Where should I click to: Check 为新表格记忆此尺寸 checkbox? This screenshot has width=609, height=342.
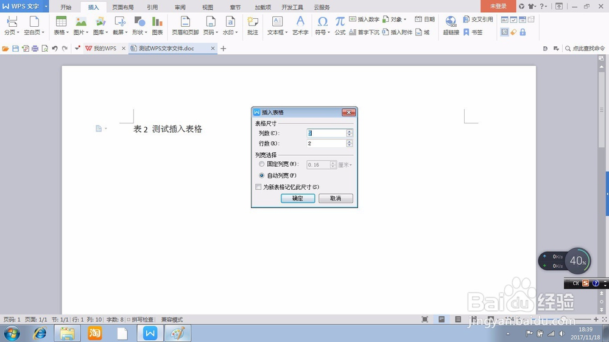point(258,187)
